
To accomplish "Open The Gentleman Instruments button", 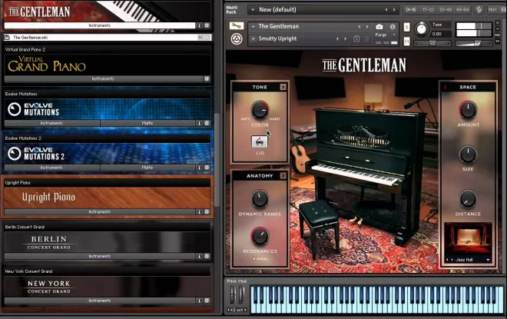I will (x=100, y=25).
